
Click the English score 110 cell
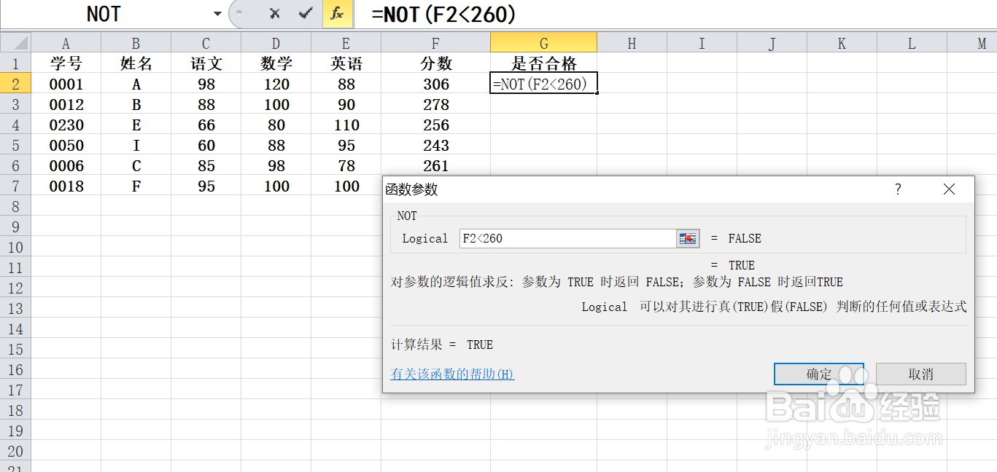click(x=346, y=125)
